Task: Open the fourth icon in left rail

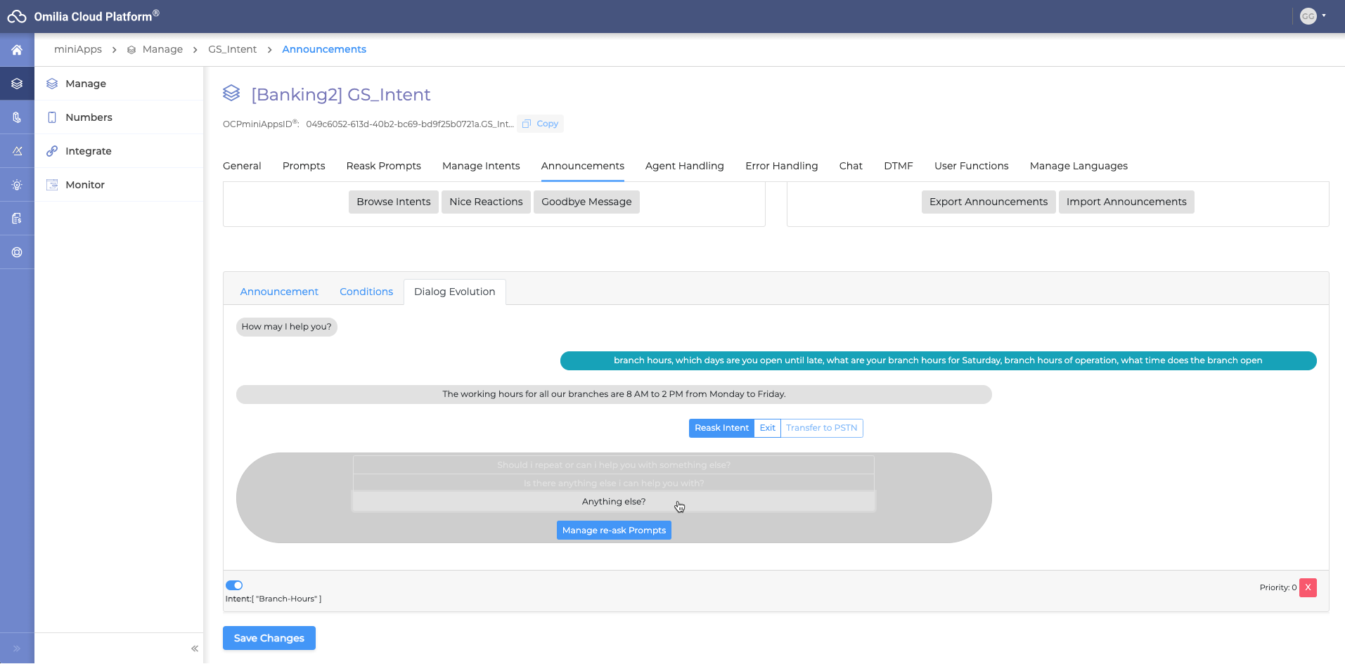Action: 17,151
